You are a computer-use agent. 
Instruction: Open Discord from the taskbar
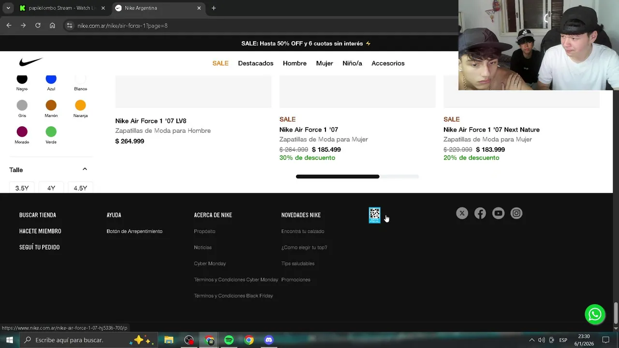click(x=269, y=340)
